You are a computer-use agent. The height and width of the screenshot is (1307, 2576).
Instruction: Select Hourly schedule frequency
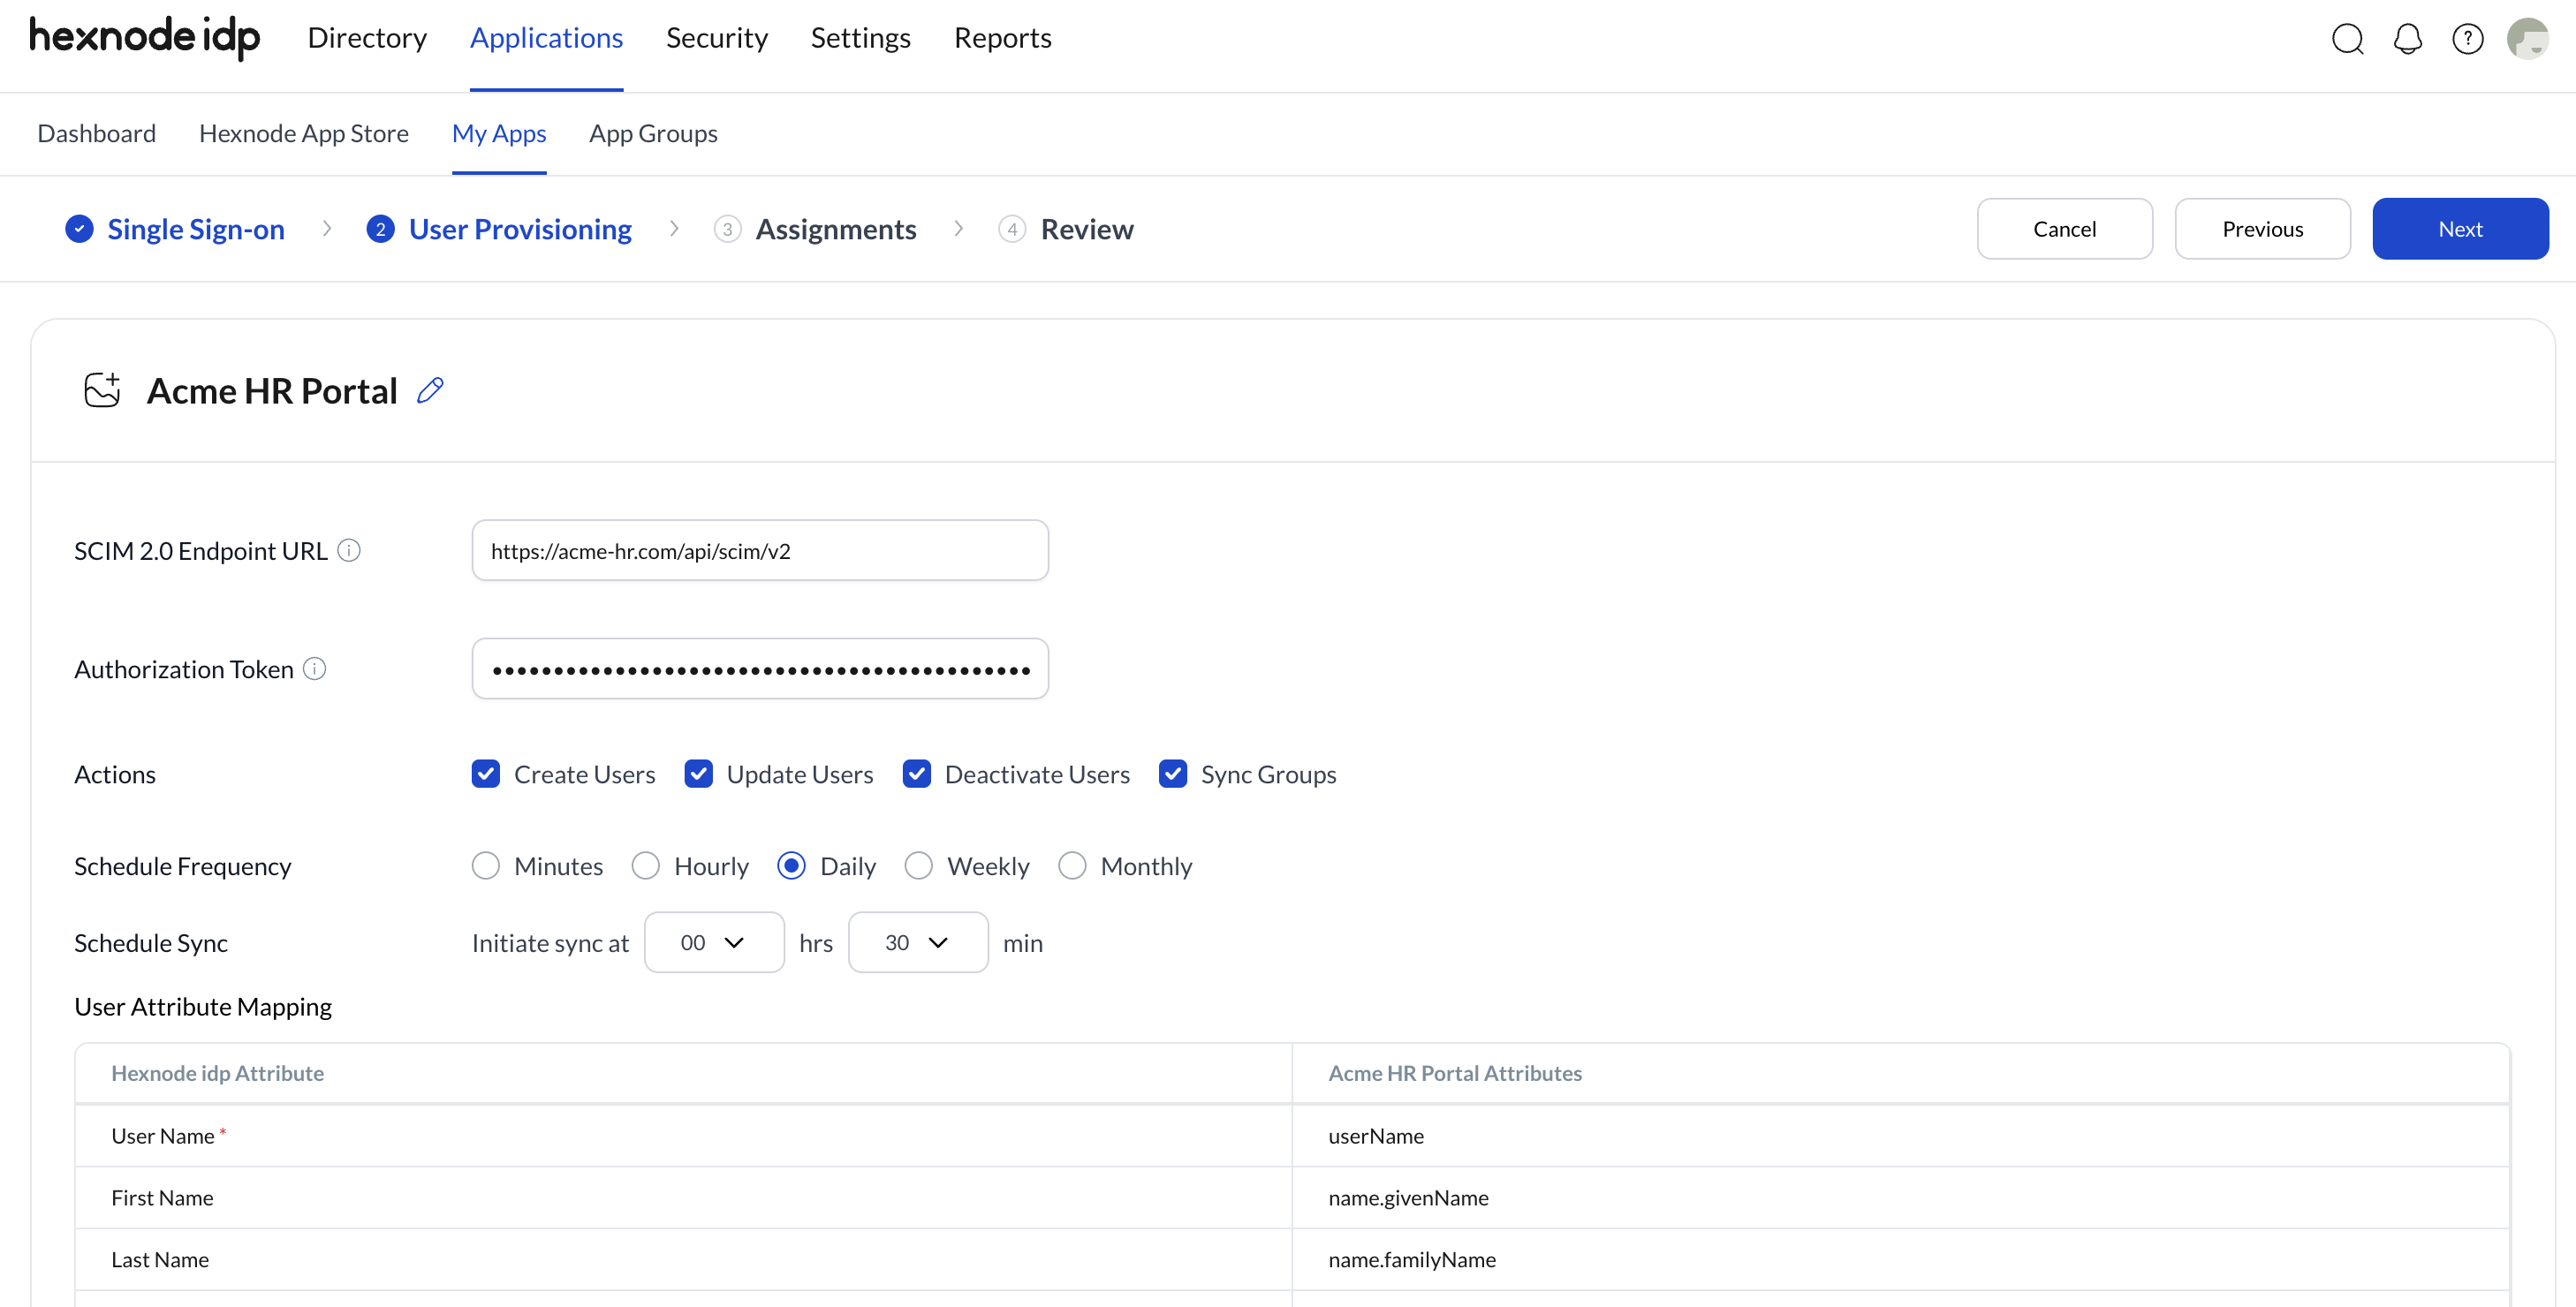pos(646,865)
